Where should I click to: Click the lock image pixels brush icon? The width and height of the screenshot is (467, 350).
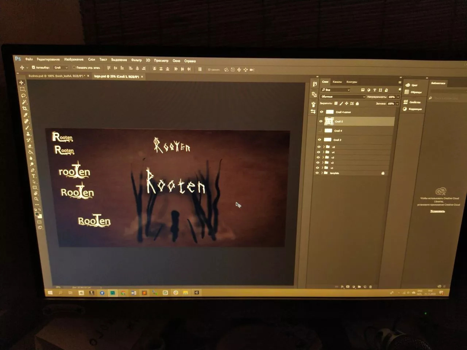click(x=341, y=104)
